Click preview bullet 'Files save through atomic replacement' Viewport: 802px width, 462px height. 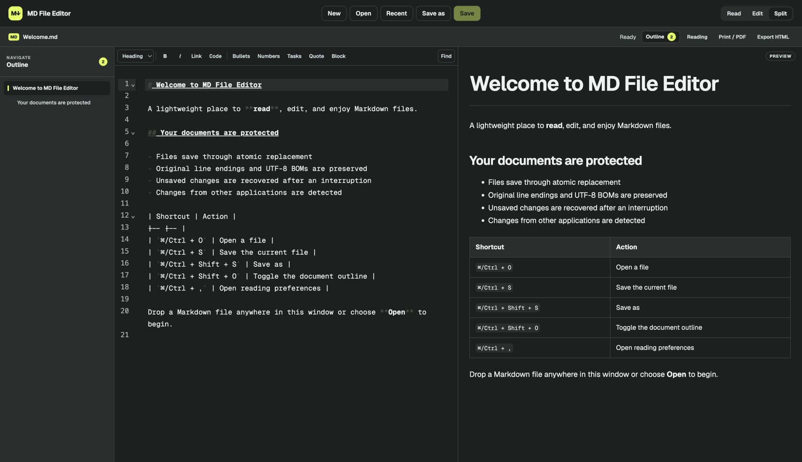pyautogui.click(x=554, y=182)
